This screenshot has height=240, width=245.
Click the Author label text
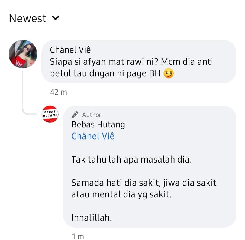pos(92,115)
